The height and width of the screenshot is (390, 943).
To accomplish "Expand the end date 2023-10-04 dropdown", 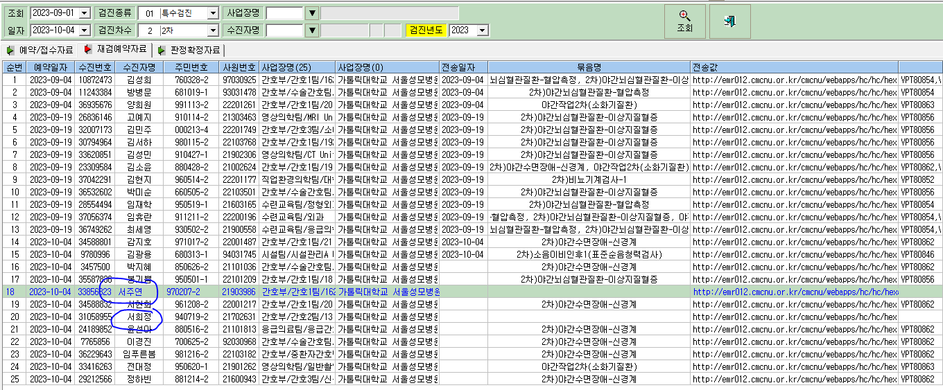I will (85, 30).
